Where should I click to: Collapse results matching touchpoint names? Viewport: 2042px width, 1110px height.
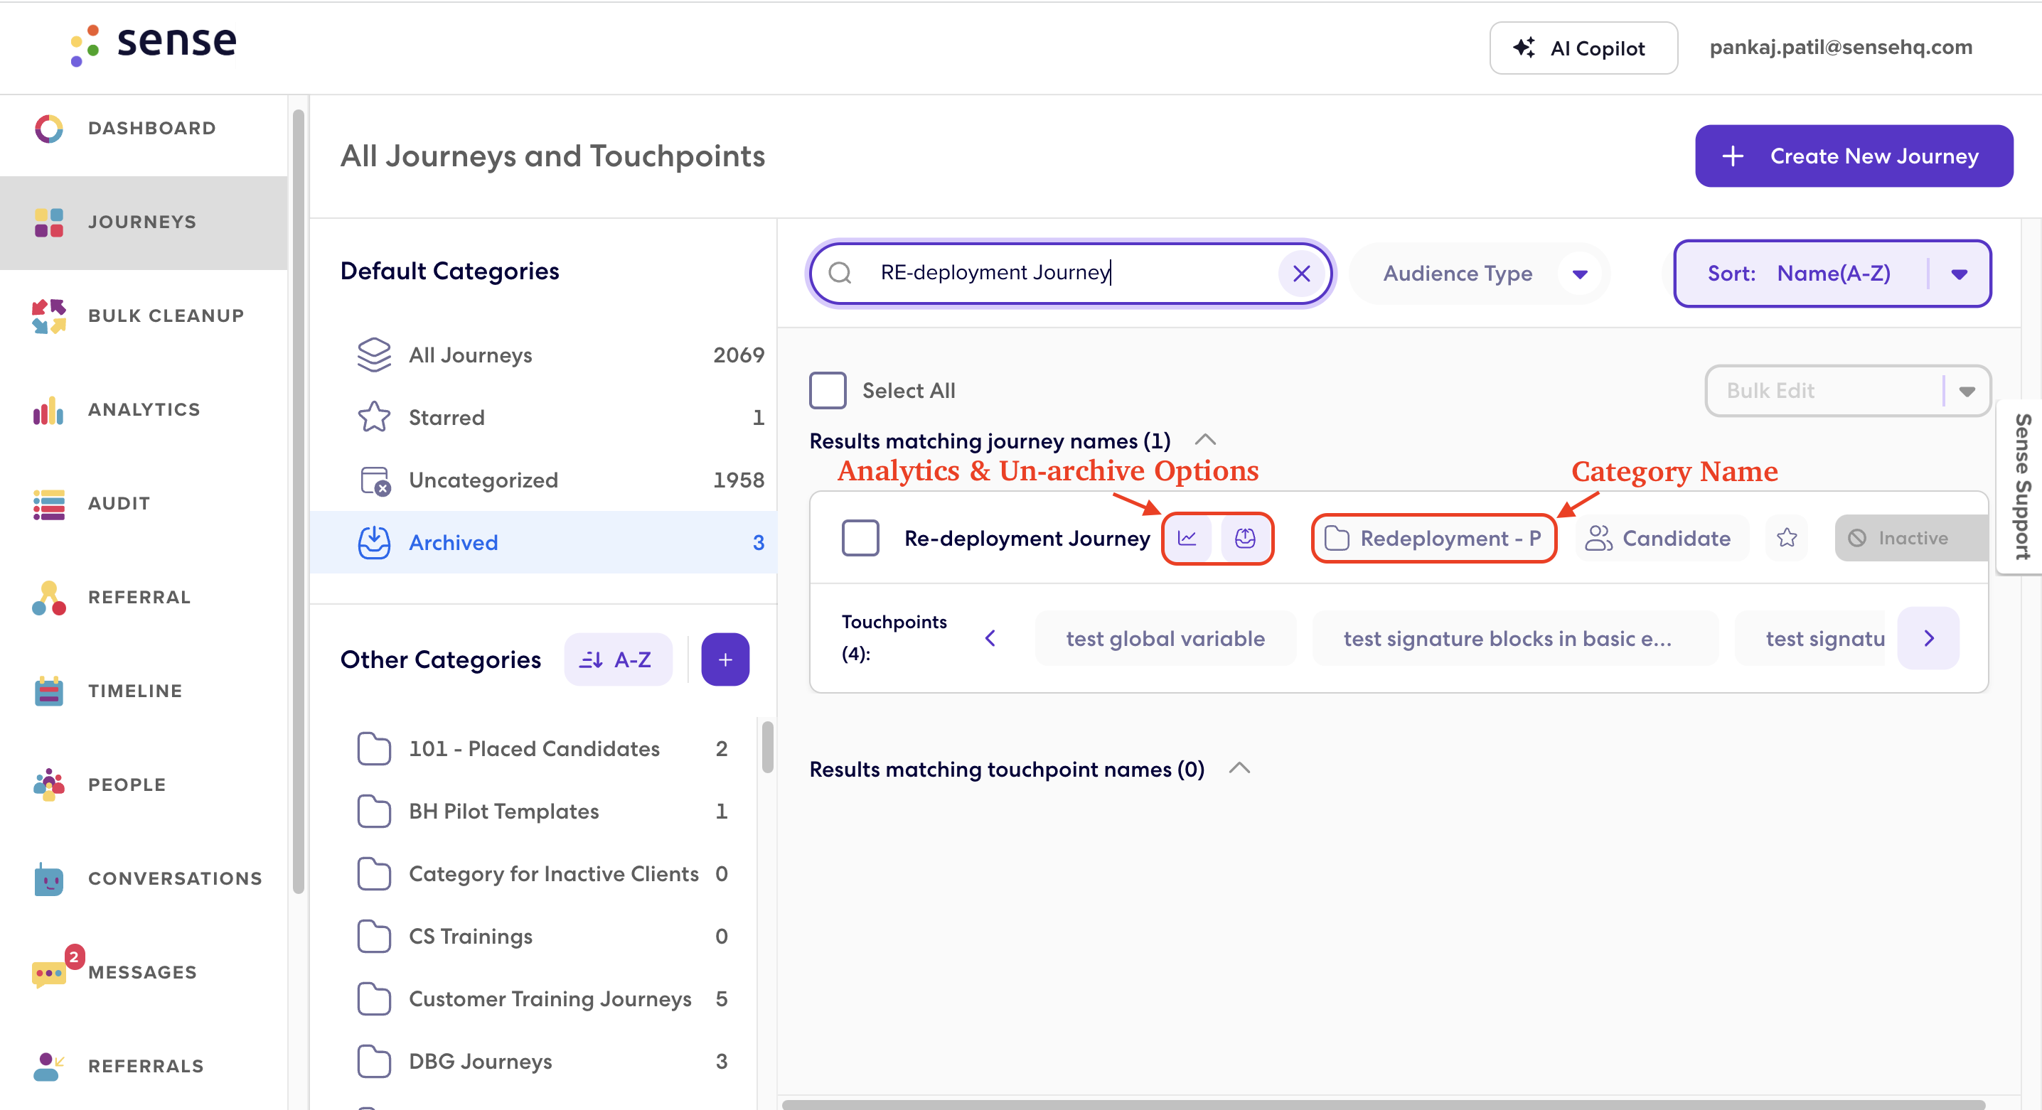click(1238, 770)
